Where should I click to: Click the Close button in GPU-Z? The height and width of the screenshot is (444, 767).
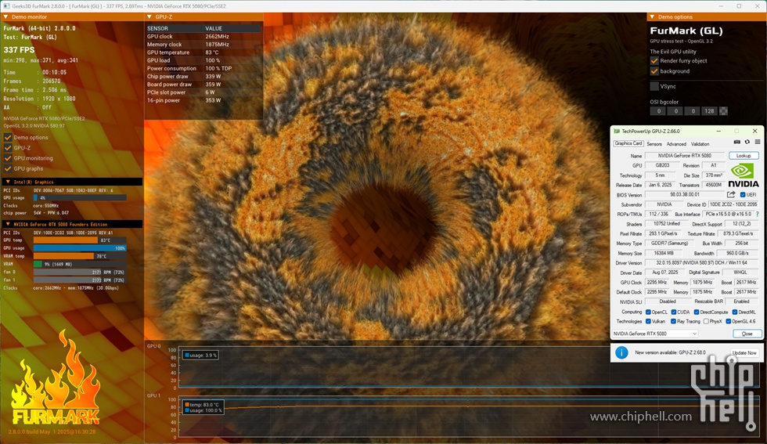(x=747, y=334)
